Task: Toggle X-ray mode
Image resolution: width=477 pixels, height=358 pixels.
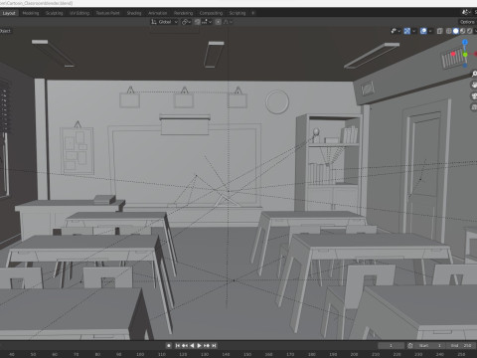Action: pyautogui.click(x=439, y=31)
